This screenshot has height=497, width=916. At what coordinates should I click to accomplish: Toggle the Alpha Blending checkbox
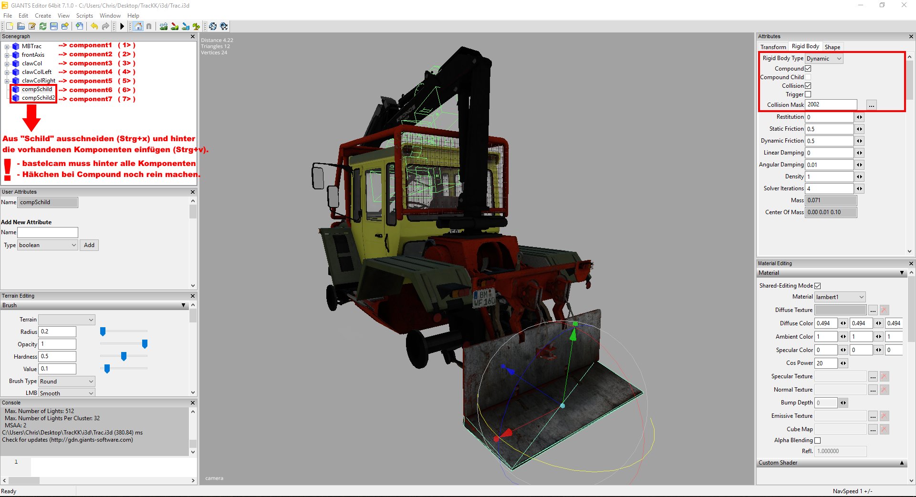(818, 440)
